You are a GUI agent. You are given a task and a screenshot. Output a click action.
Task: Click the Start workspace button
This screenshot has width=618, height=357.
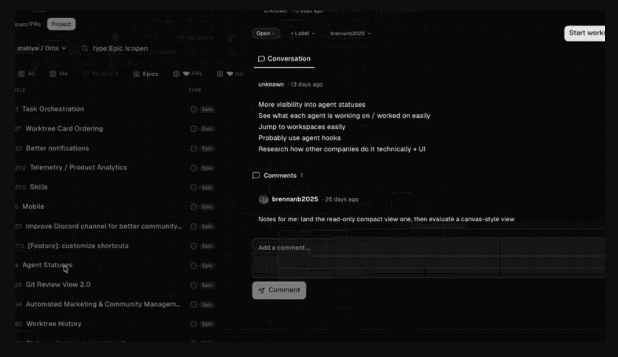click(x=585, y=33)
